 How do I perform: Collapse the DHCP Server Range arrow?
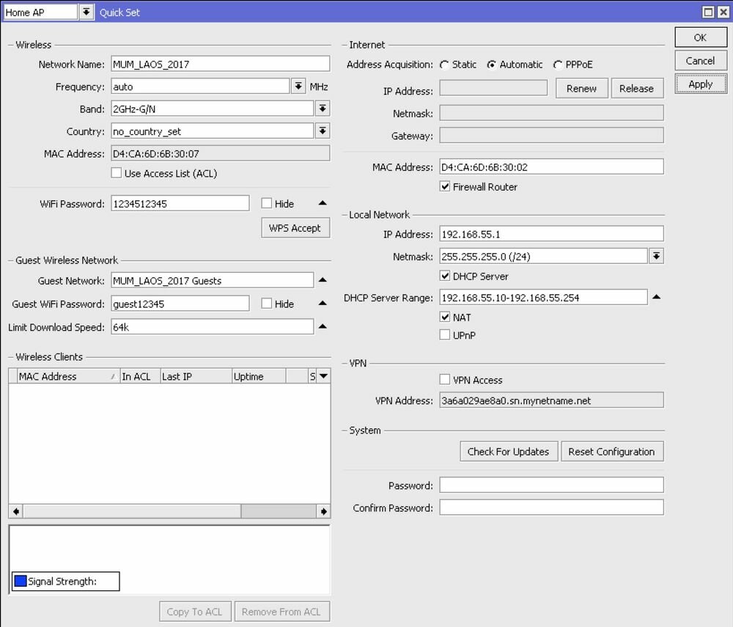coord(656,297)
